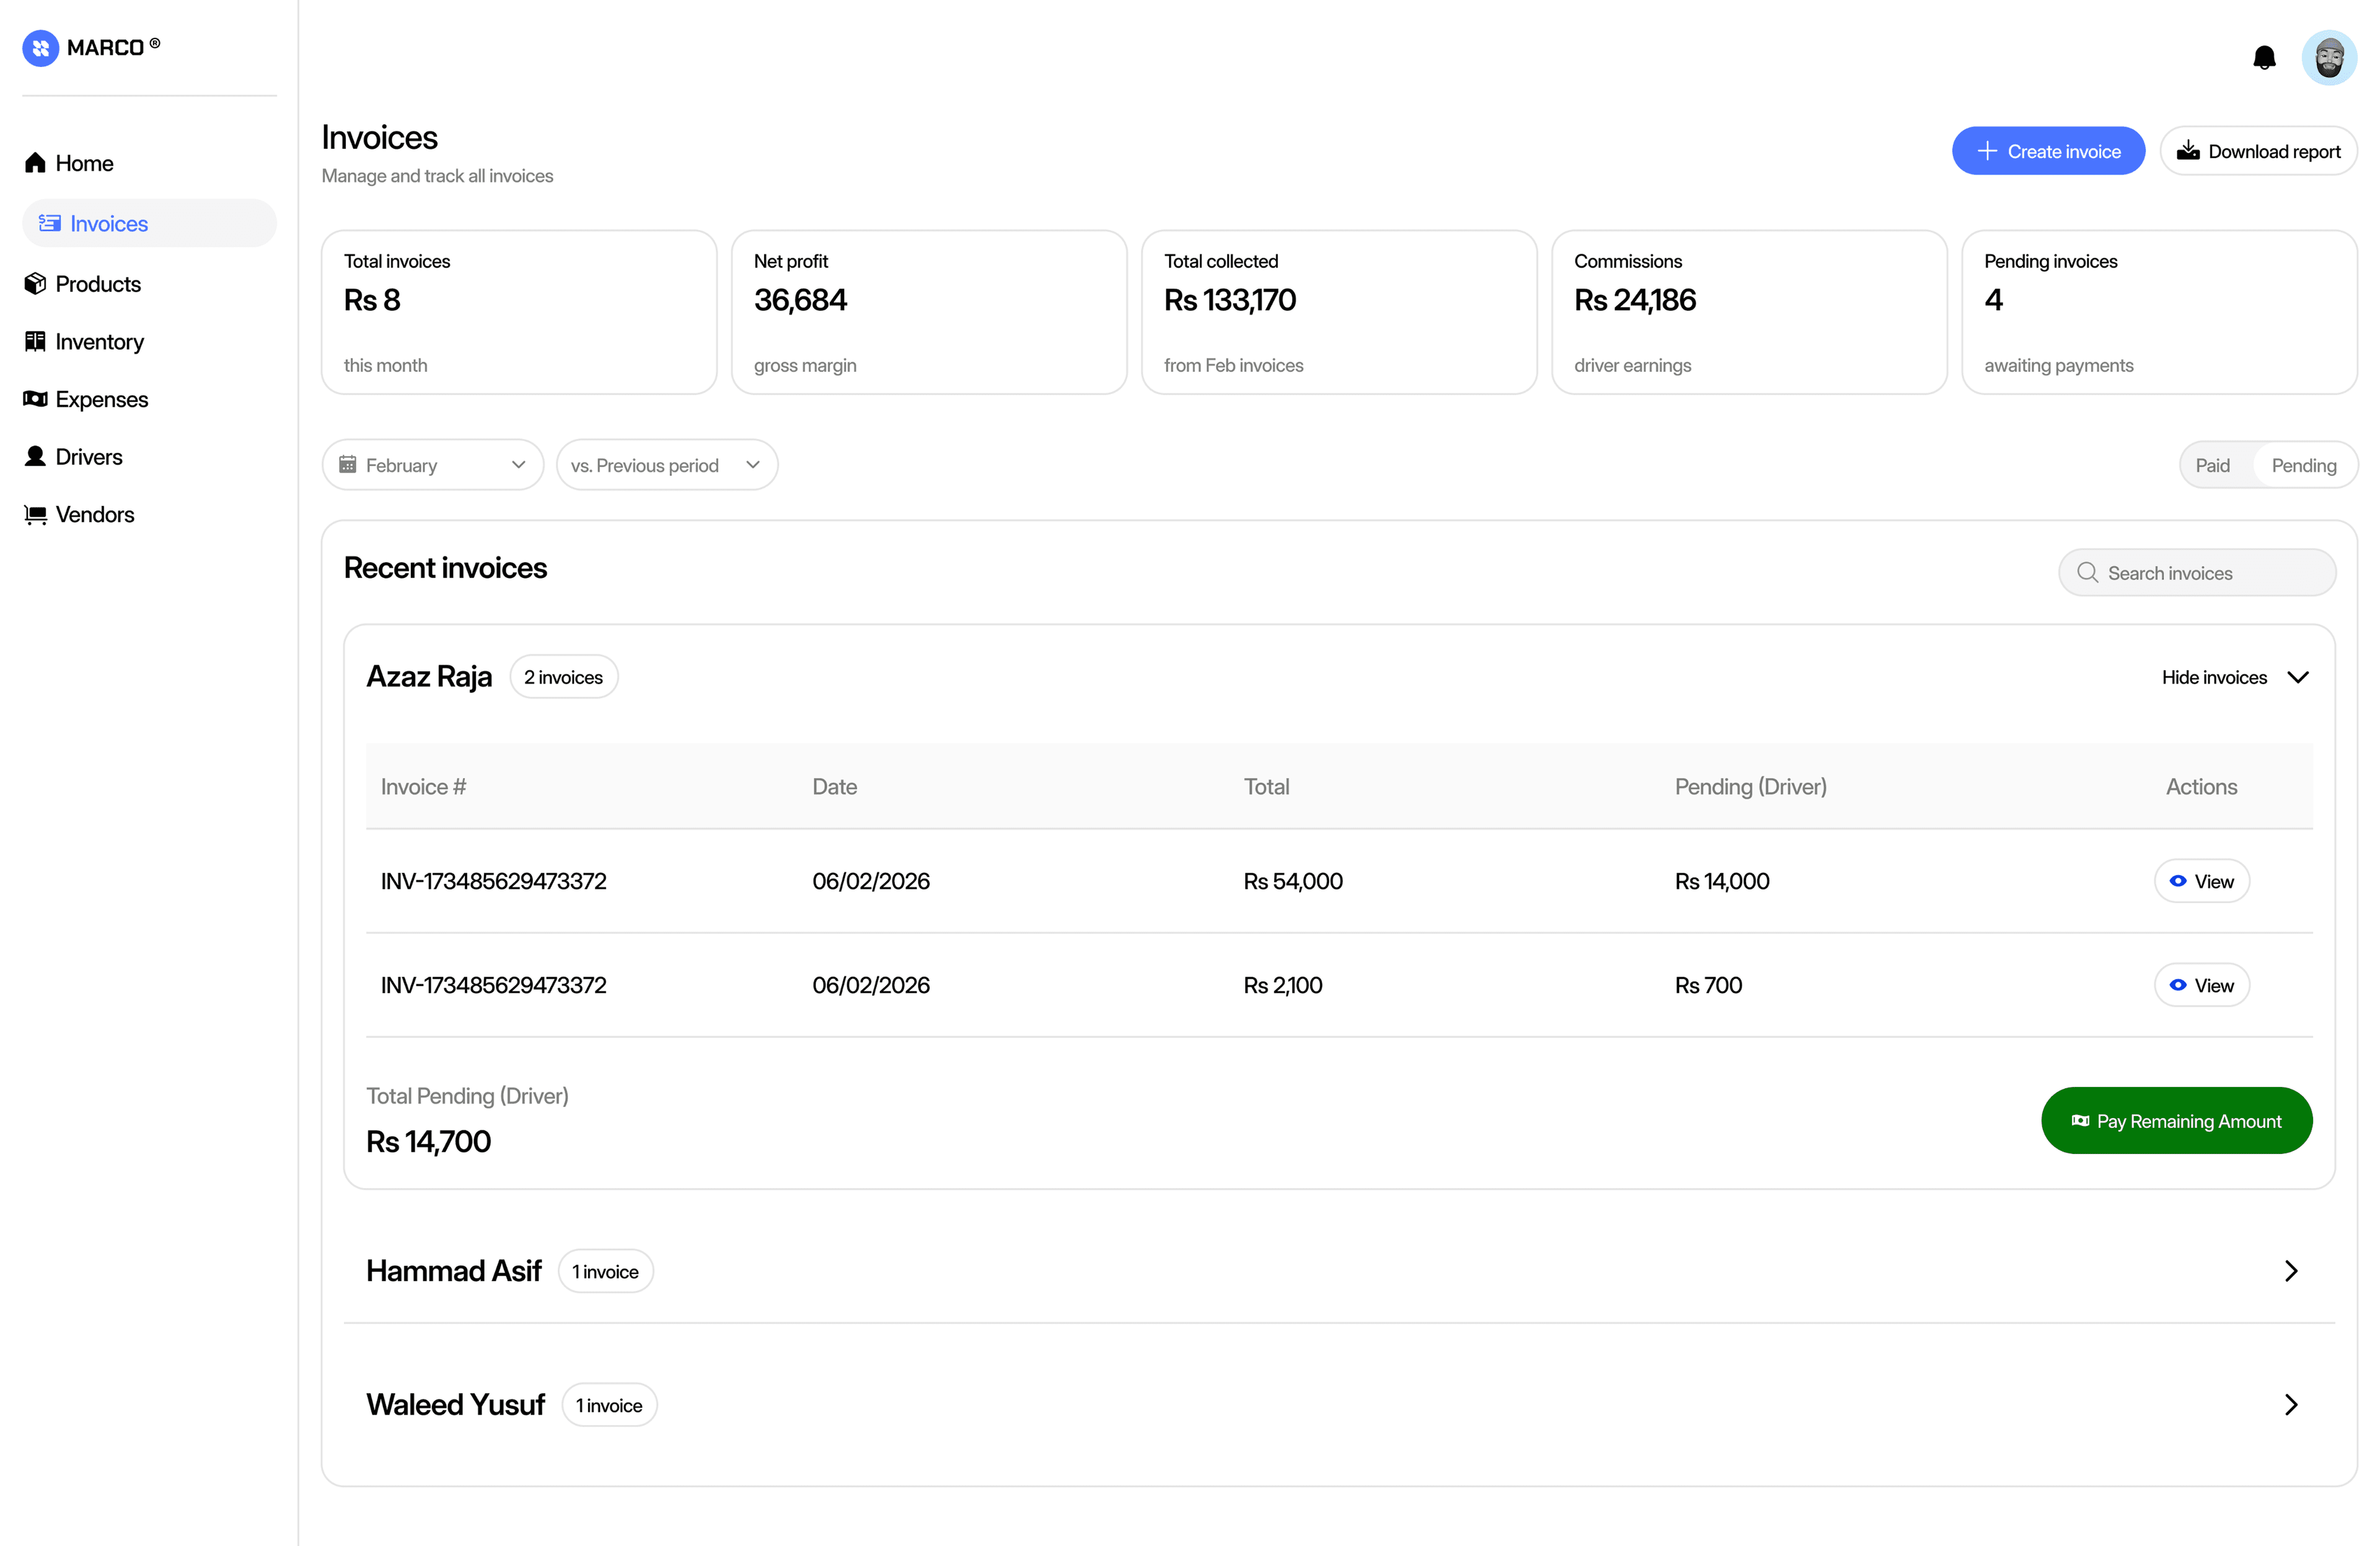Expand Hammad Asif invoice group

(2291, 1271)
